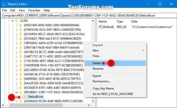Select key {389510b7-9e58-40d7-98bf-60b911cb0ea9}
Screen dimensions: 177x108
pos(52,47)
